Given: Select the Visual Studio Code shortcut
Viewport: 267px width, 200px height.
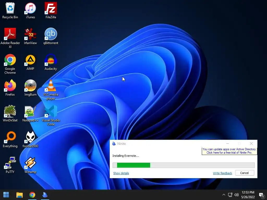Looking at the screenshot, I should pos(51,116).
